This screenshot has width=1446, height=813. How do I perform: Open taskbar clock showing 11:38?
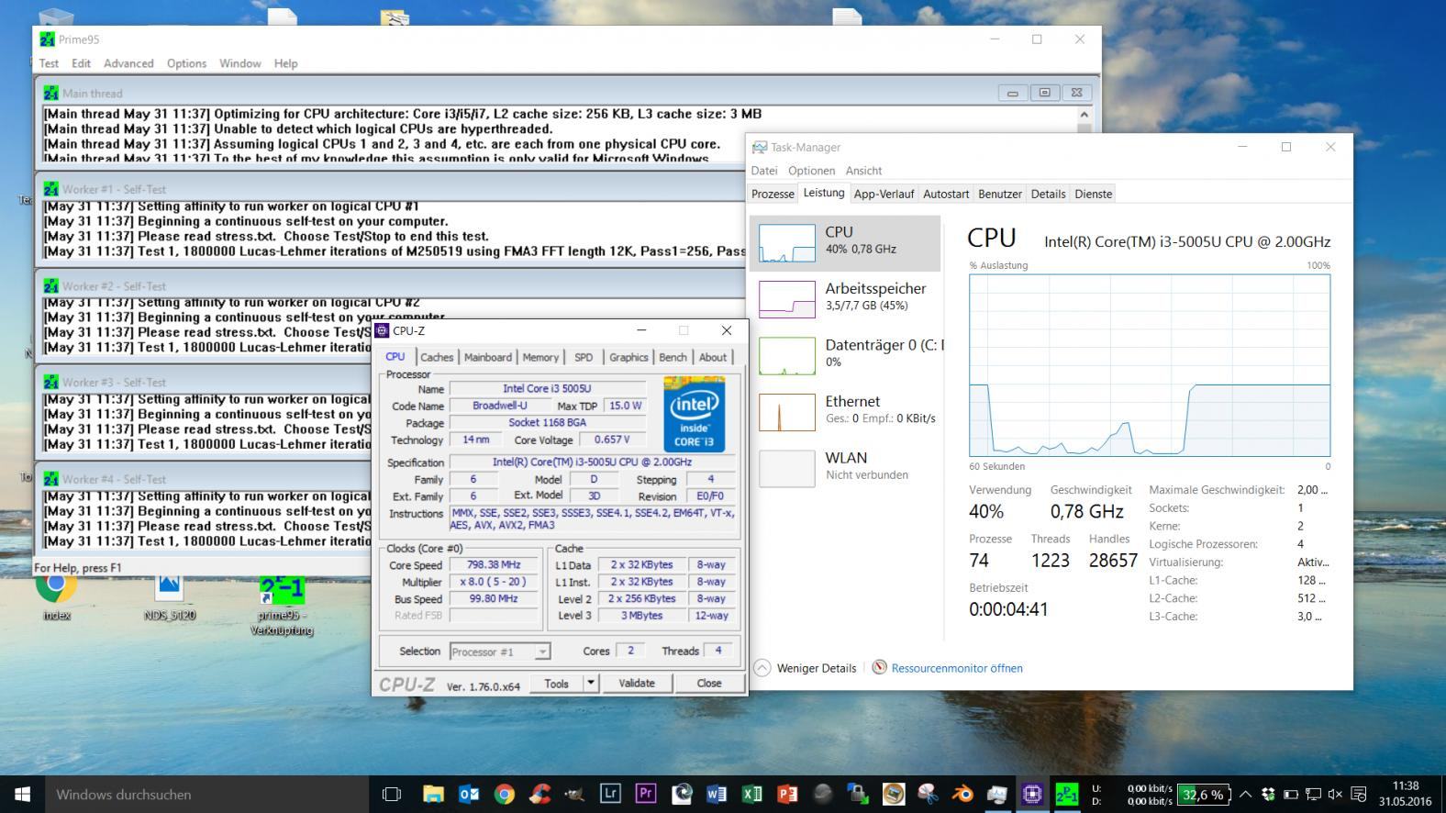click(1405, 794)
